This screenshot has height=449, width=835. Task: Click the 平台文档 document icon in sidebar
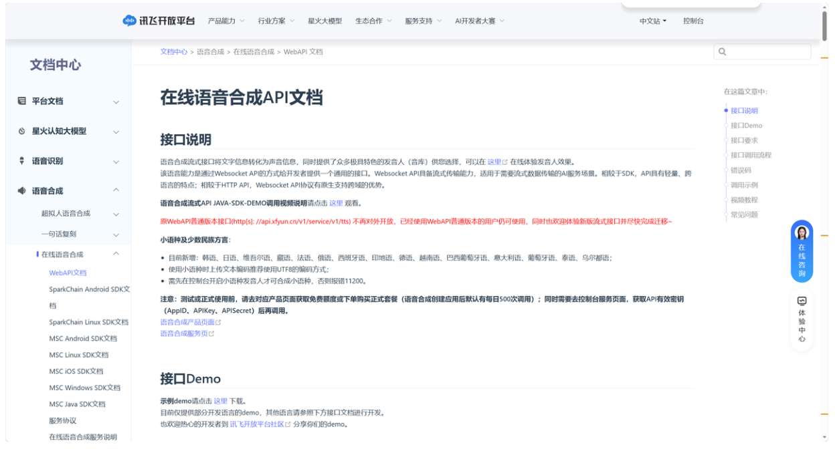(x=22, y=101)
